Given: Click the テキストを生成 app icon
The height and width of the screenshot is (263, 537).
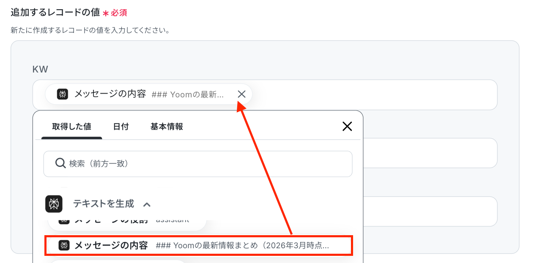Looking at the screenshot, I should (x=54, y=204).
